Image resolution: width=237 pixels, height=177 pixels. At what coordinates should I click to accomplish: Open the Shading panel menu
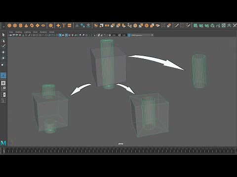(18, 32)
